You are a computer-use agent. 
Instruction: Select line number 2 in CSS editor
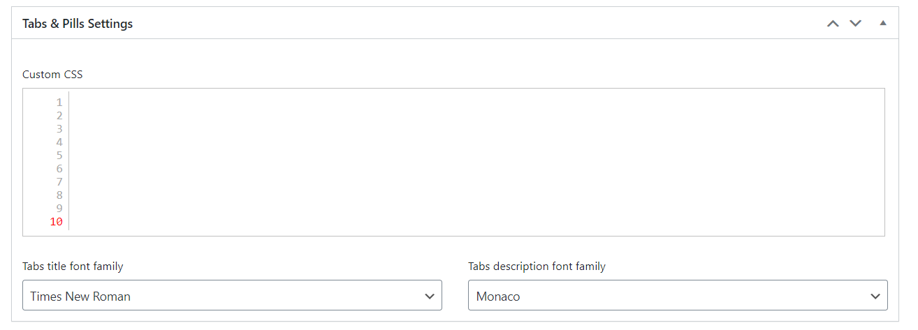59,116
